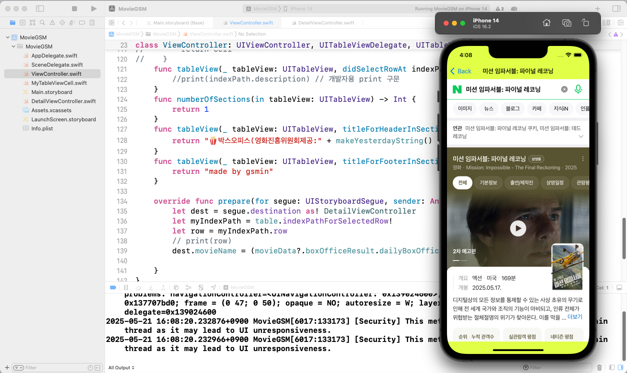627x373 pixels.
Task: Open Assets.xcassets catalog
Action: (51, 110)
